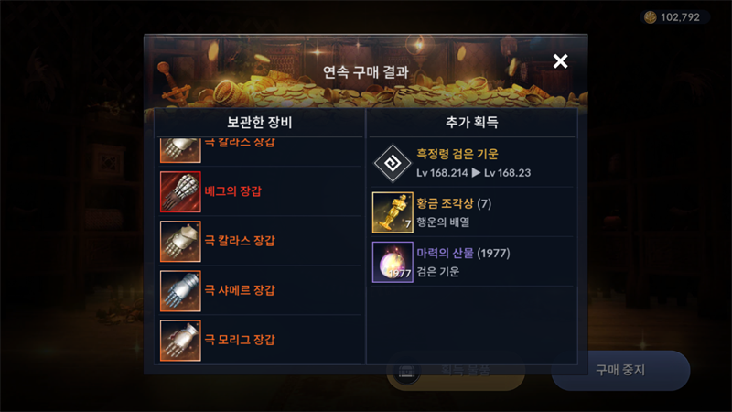Click the dimmed 획득 물품 button

coord(456,371)
